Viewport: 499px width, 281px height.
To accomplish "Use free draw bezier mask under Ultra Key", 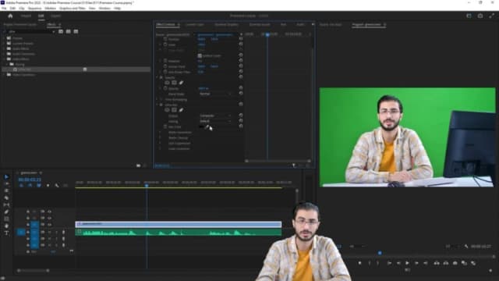I will [181, 110].
